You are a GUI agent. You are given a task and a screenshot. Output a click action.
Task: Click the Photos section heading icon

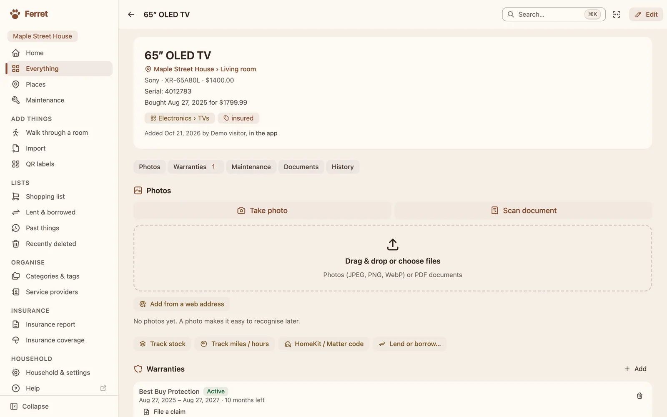[x=138, y=191]
